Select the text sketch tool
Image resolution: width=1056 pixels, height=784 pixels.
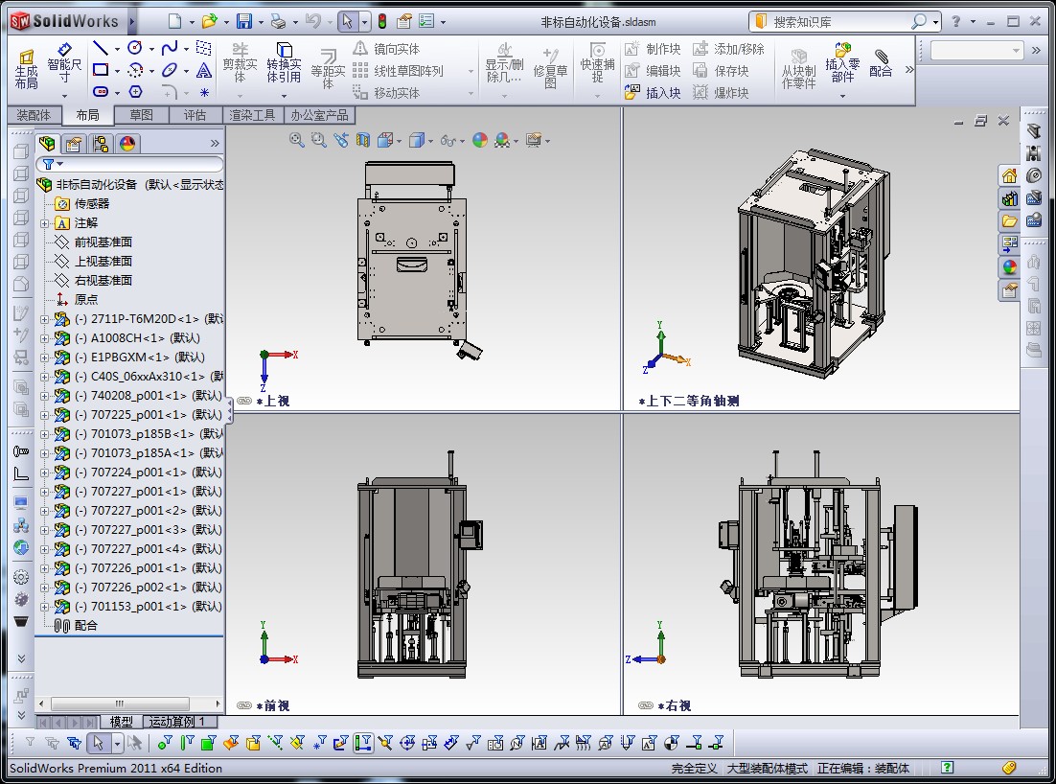click(204, 69)
